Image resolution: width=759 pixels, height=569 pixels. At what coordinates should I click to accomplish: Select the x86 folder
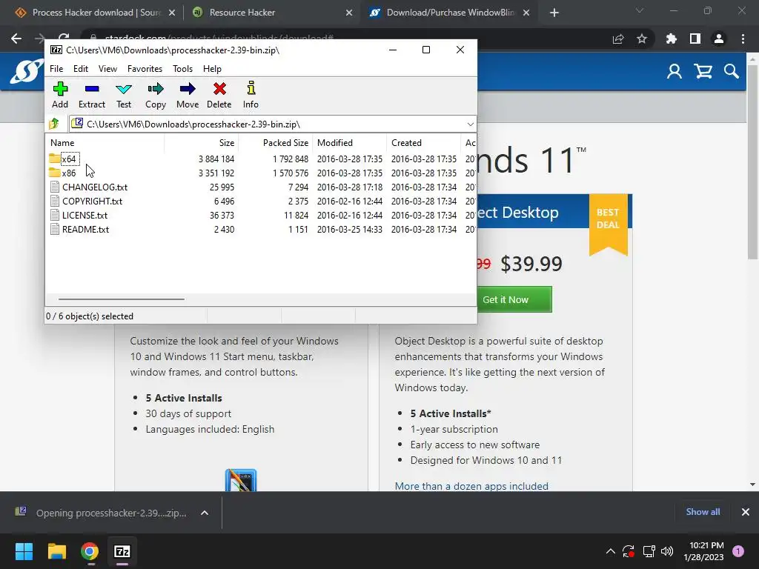pos(63,173)
